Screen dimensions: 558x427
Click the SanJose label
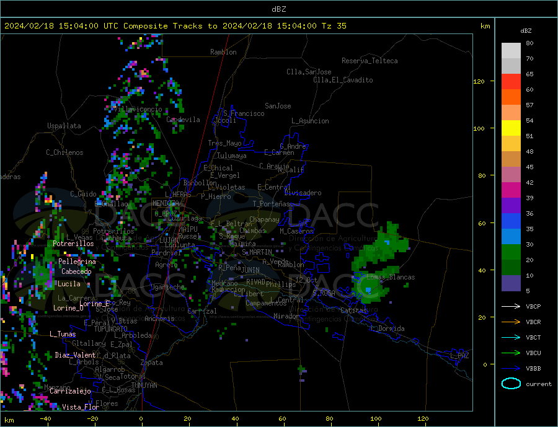[x=278, y=106]
